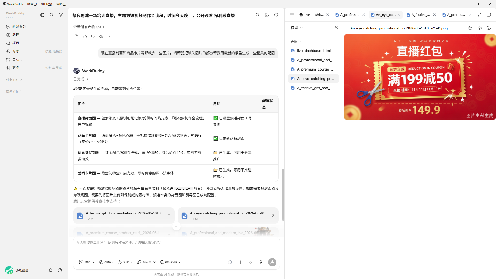Open the 连应用 connect apps dropdown

[x=146, y=262]
